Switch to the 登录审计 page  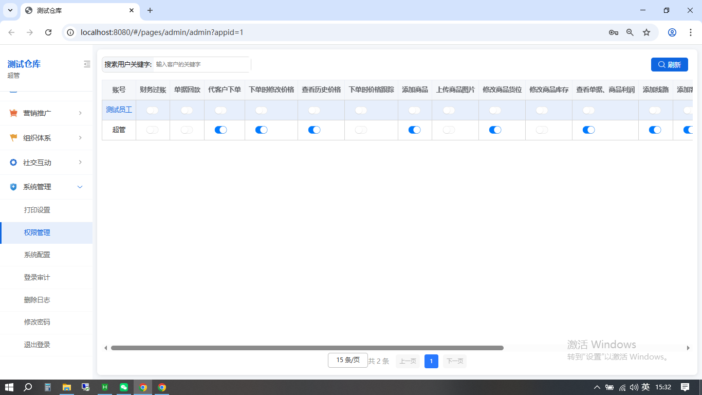tap(36, 277)
